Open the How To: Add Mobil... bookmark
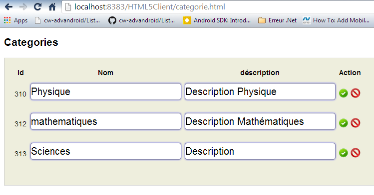 336,20
